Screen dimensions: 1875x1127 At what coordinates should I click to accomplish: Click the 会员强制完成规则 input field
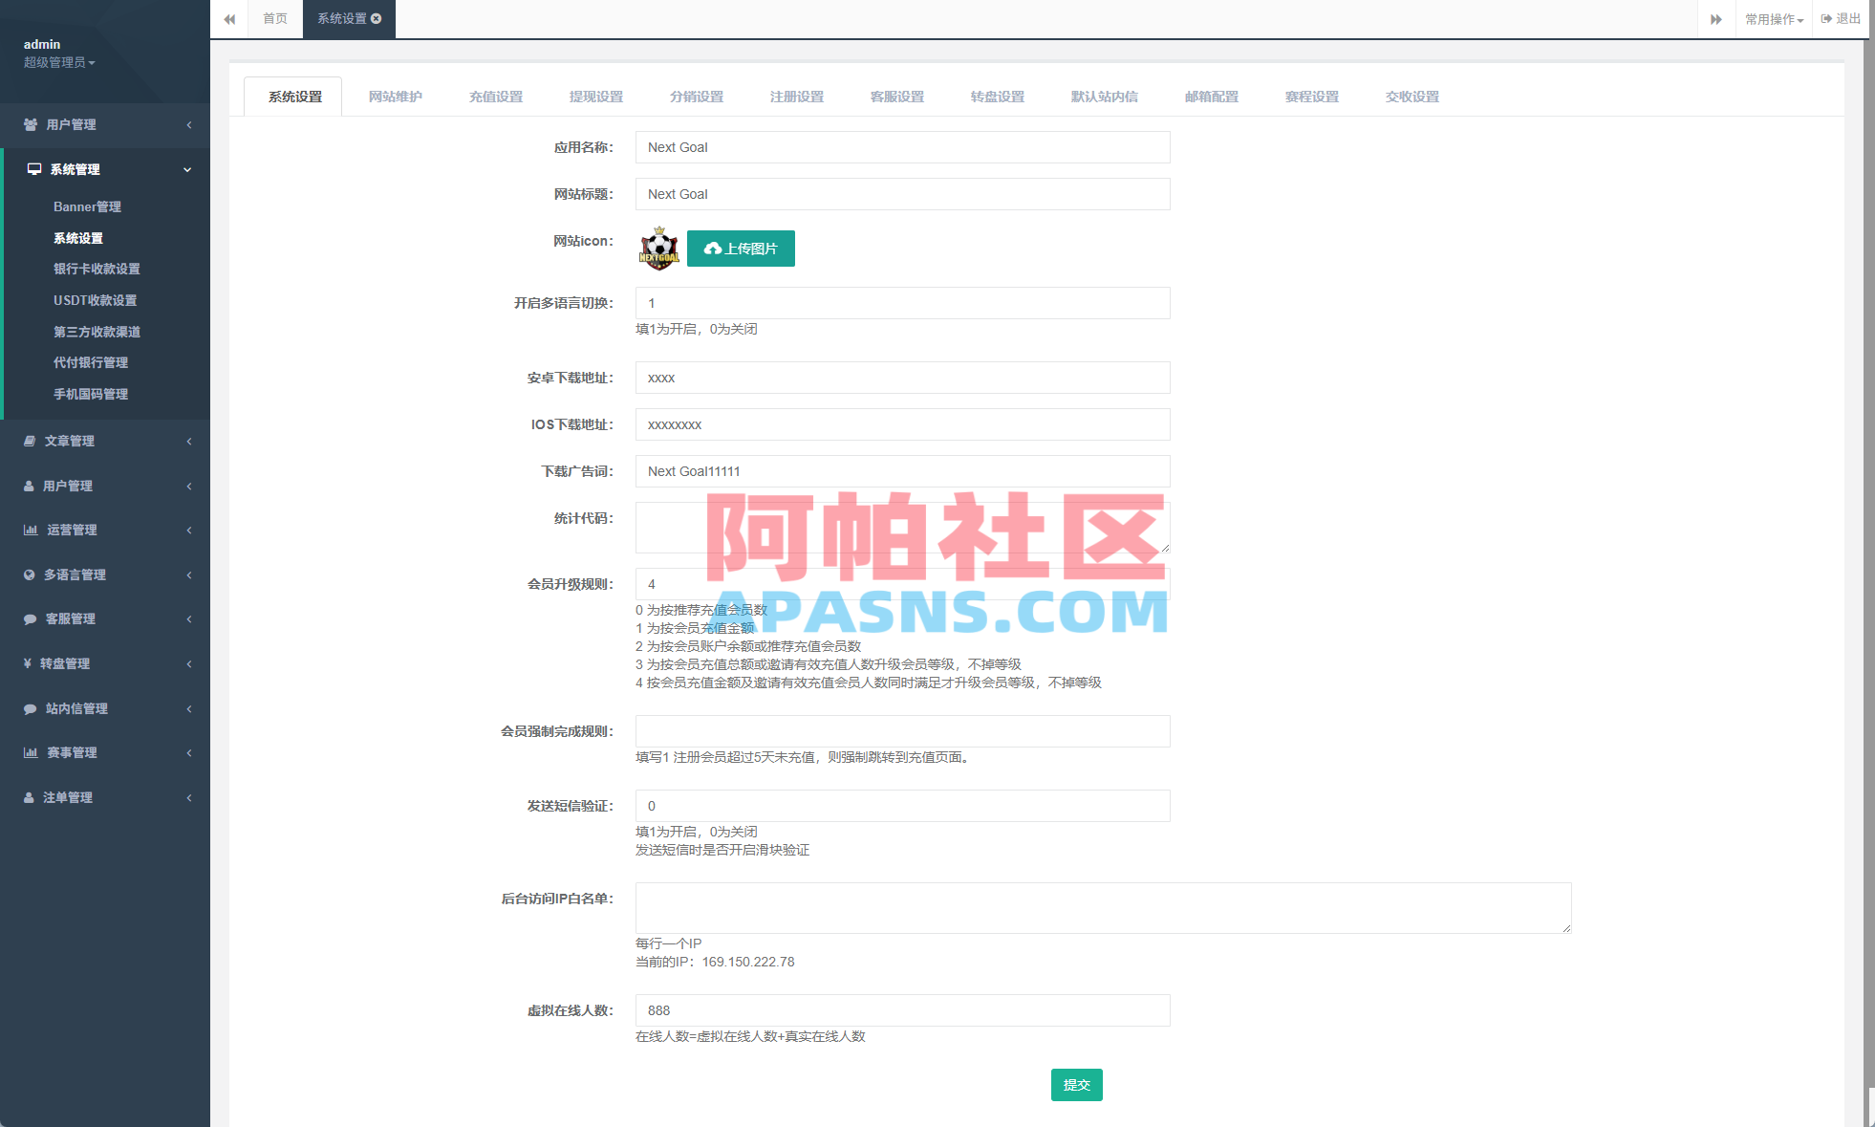[903, 731]
